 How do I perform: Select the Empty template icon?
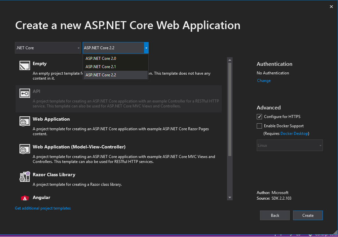(25, 65)
